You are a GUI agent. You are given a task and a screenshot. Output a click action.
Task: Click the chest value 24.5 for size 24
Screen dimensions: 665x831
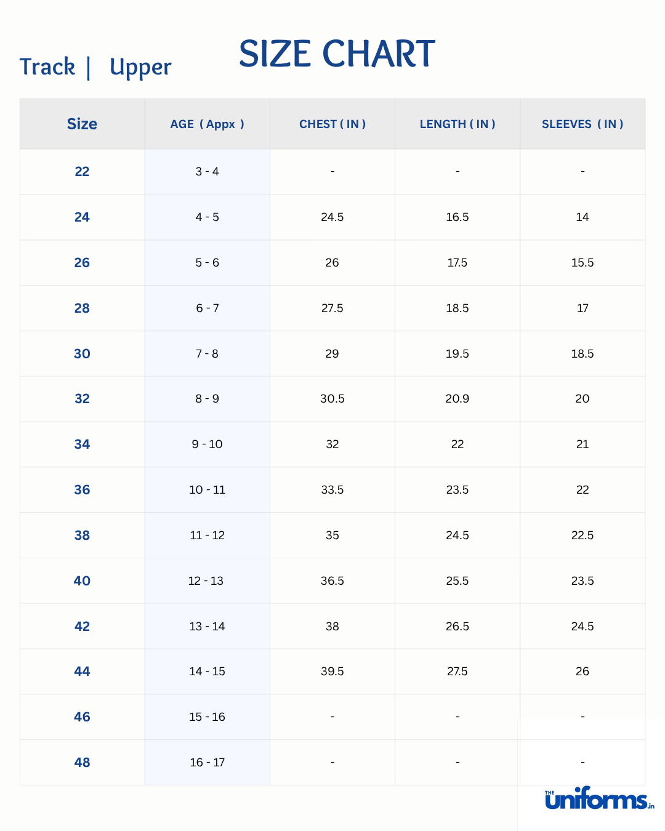[332, 217]
